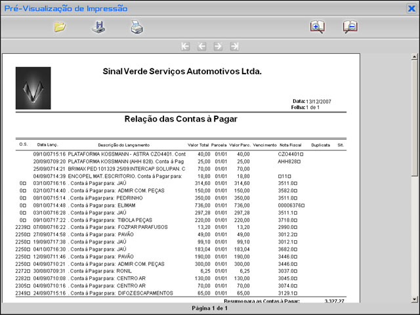Screen dimensions: 420x315
Task: Click the Sinal Verde Serviços Automotivos heading
Action: pos(182,71)
